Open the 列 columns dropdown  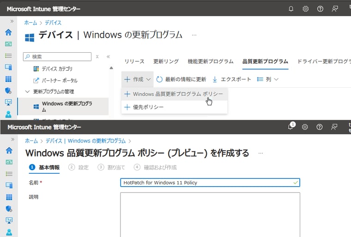point(268,79)
